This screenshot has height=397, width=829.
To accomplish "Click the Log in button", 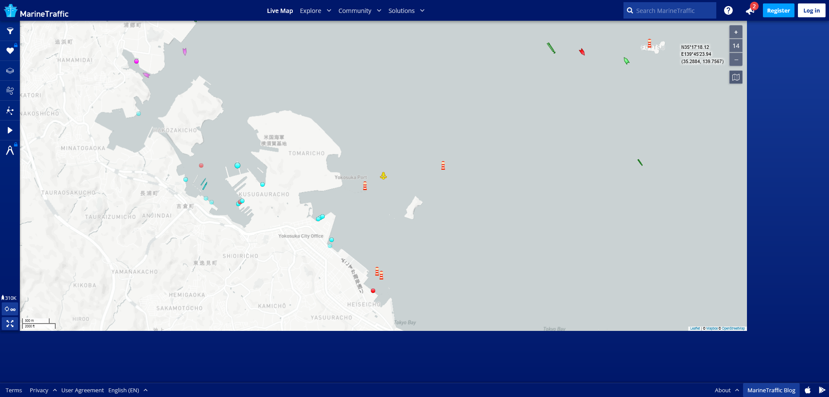I will tap(812, 10).
